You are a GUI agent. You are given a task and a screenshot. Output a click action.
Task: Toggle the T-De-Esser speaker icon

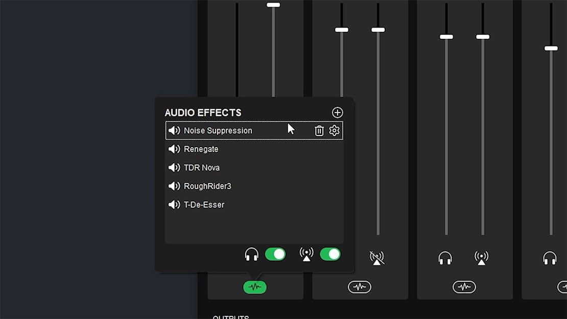tap(174, 204)
